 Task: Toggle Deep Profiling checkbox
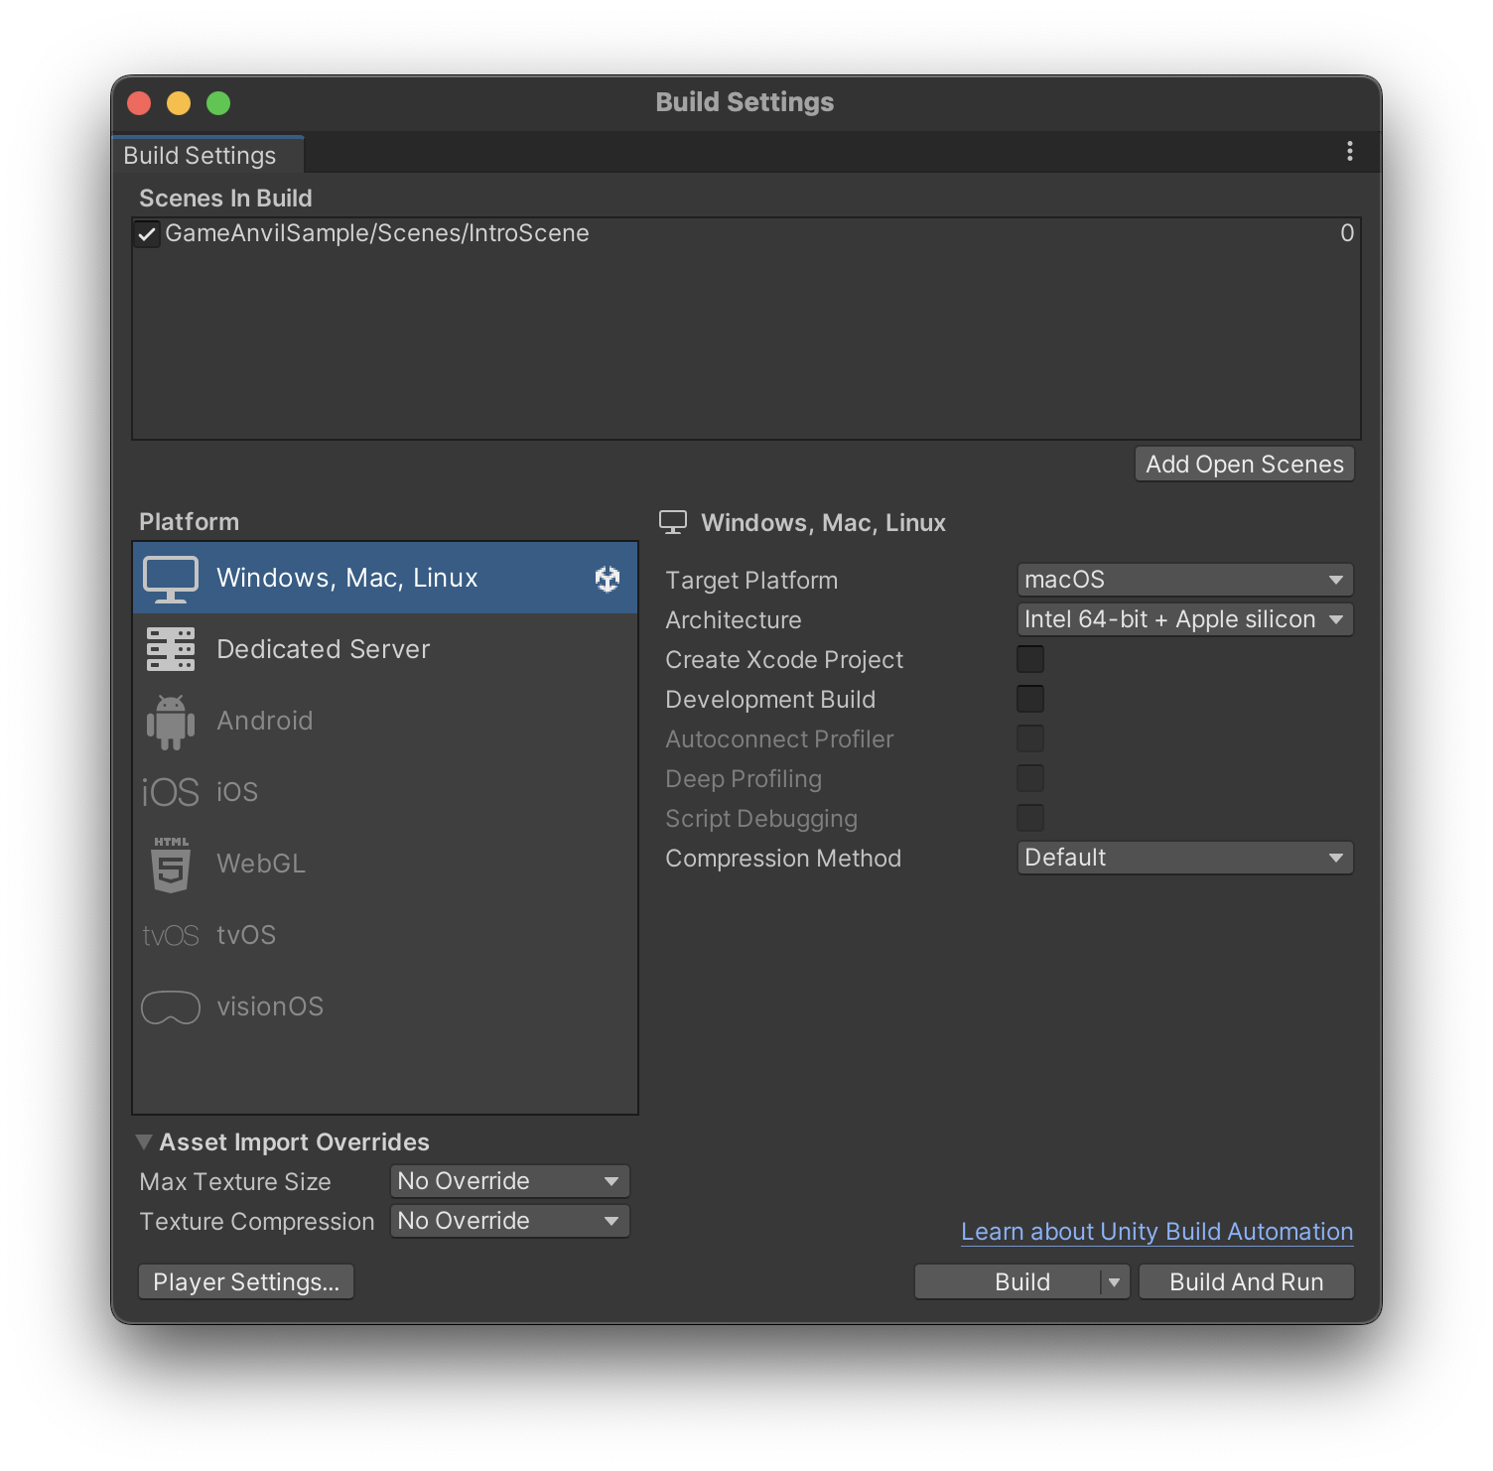(x=1030, y=778)
